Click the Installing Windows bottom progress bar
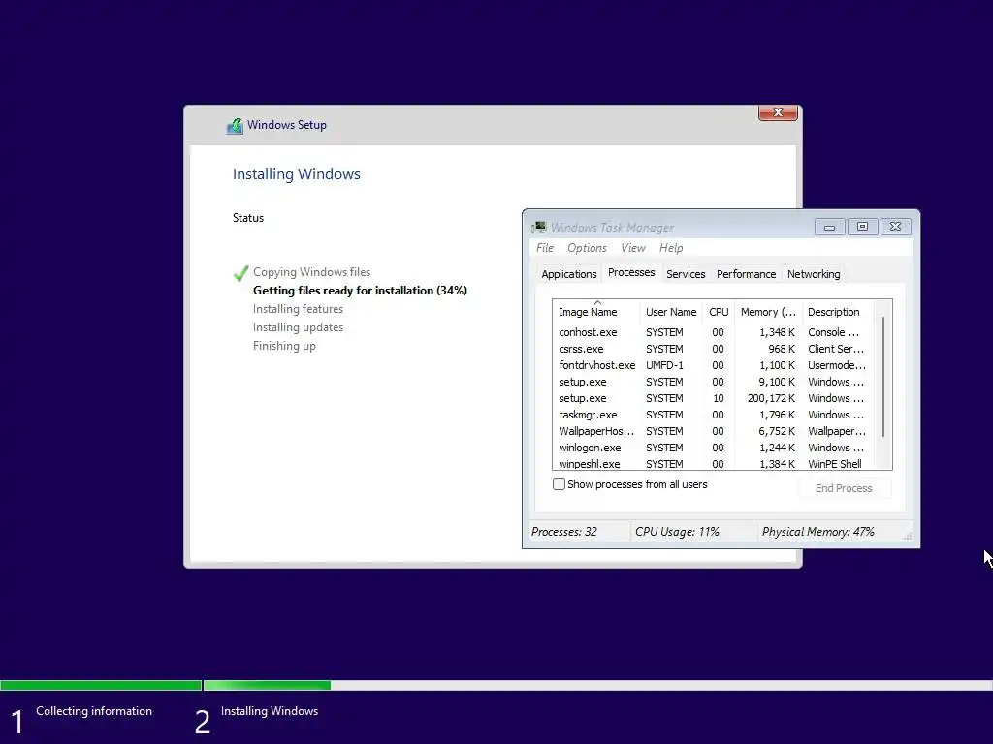Screen dimensions: 993x744 pyautogui.click(x=597, y=685)
